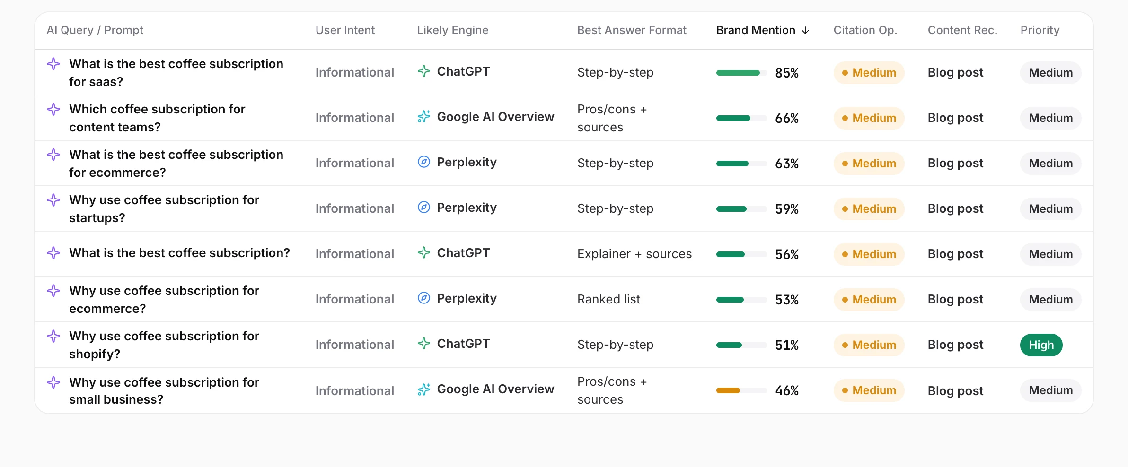Click the 63% brand mention value

pos(787,164)
